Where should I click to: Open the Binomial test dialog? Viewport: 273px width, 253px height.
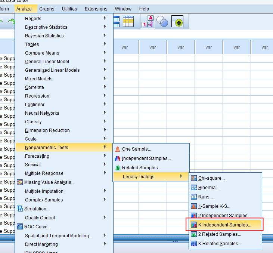click(x=209, y=188)
